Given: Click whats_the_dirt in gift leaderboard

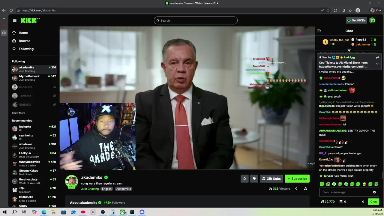Looking at the screenshot, I should [339, 40].
